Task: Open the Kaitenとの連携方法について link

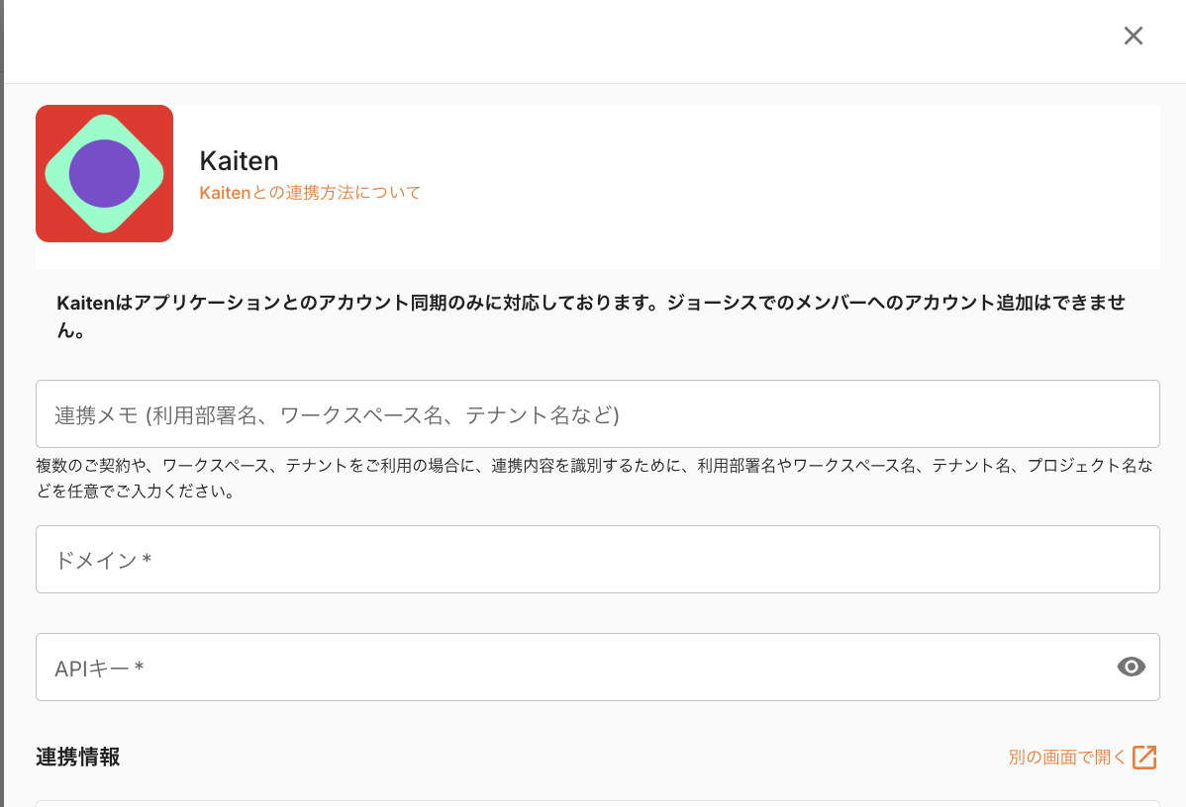Action: (x=310, y=193)
